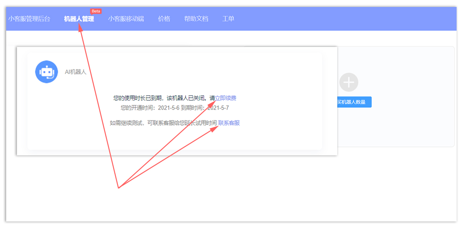Click the red Beta badge
Image resolution: width=462 pixels, height=228 pixels.
96,11
